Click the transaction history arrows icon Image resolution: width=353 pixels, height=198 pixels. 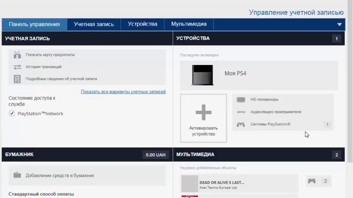[x=17, y=67]
